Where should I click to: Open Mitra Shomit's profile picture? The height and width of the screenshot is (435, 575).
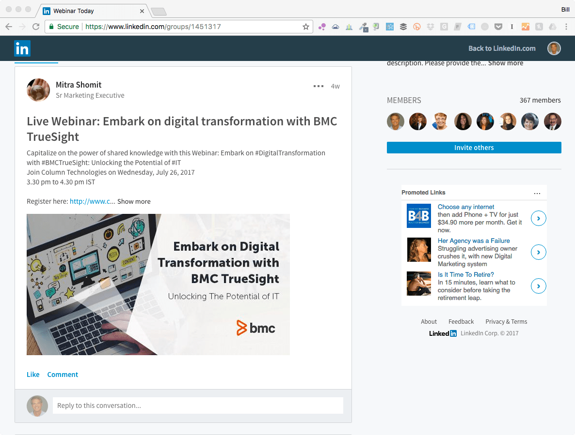coord(38,90)
